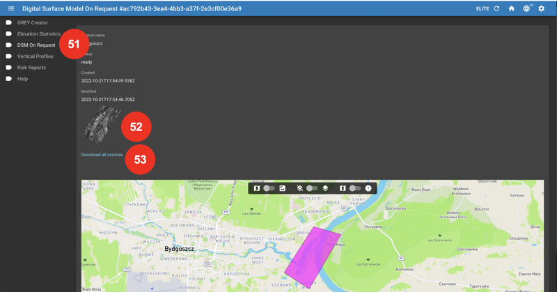This screenshot has width=557, height=292.
Task: Go to home via house icon
Action: click(x=511, y=8)
